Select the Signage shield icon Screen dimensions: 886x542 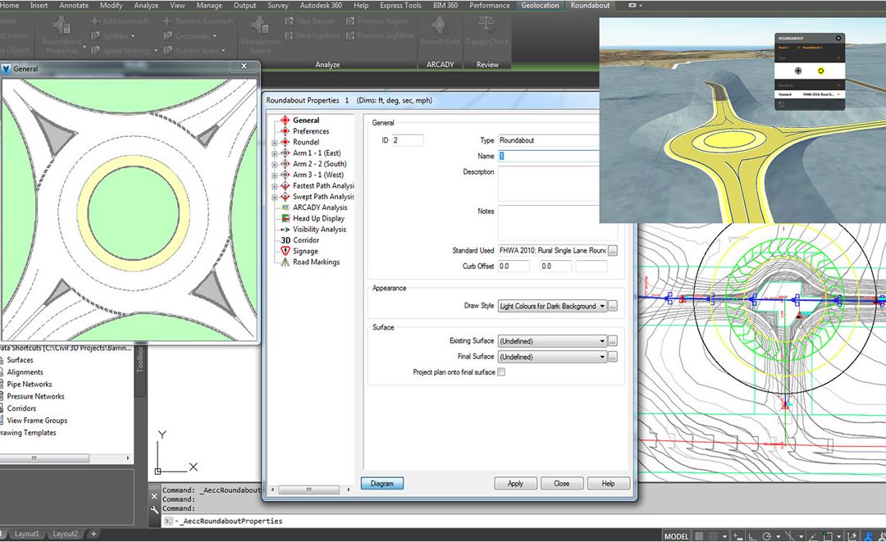pyautogui.click(x=285, y=251)
